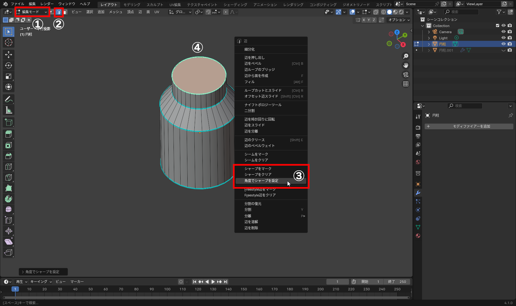The image size is (516, 306).
Task: Click the 終了 end frame field
Action: click(397, 282)
